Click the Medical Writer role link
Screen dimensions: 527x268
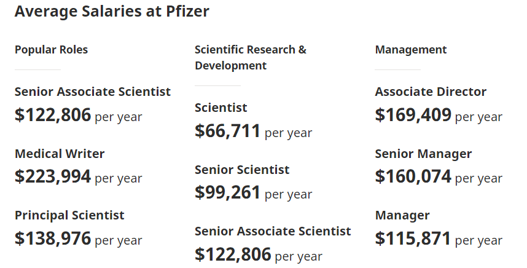(60, 154)
